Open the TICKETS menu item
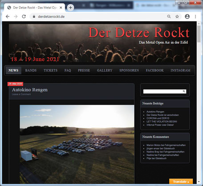 pos(51,70)
